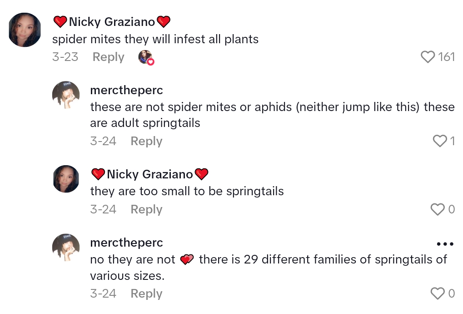Viewport: 463px width, 314px height.
Task: Open merctheperc's avatar on last reply
Action: coord(66,247)
